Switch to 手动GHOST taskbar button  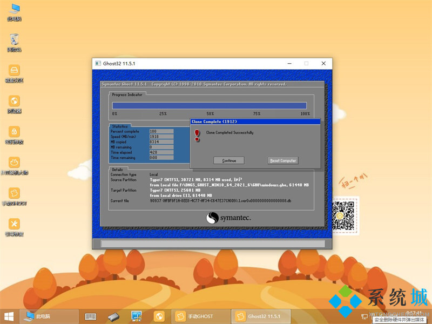(x=200, y=316)
